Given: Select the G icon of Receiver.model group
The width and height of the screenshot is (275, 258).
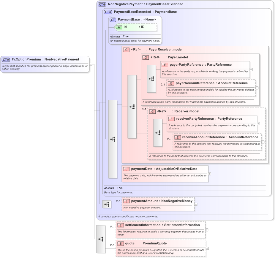Looking at the screenshot, I should click(x=152, y=111).
